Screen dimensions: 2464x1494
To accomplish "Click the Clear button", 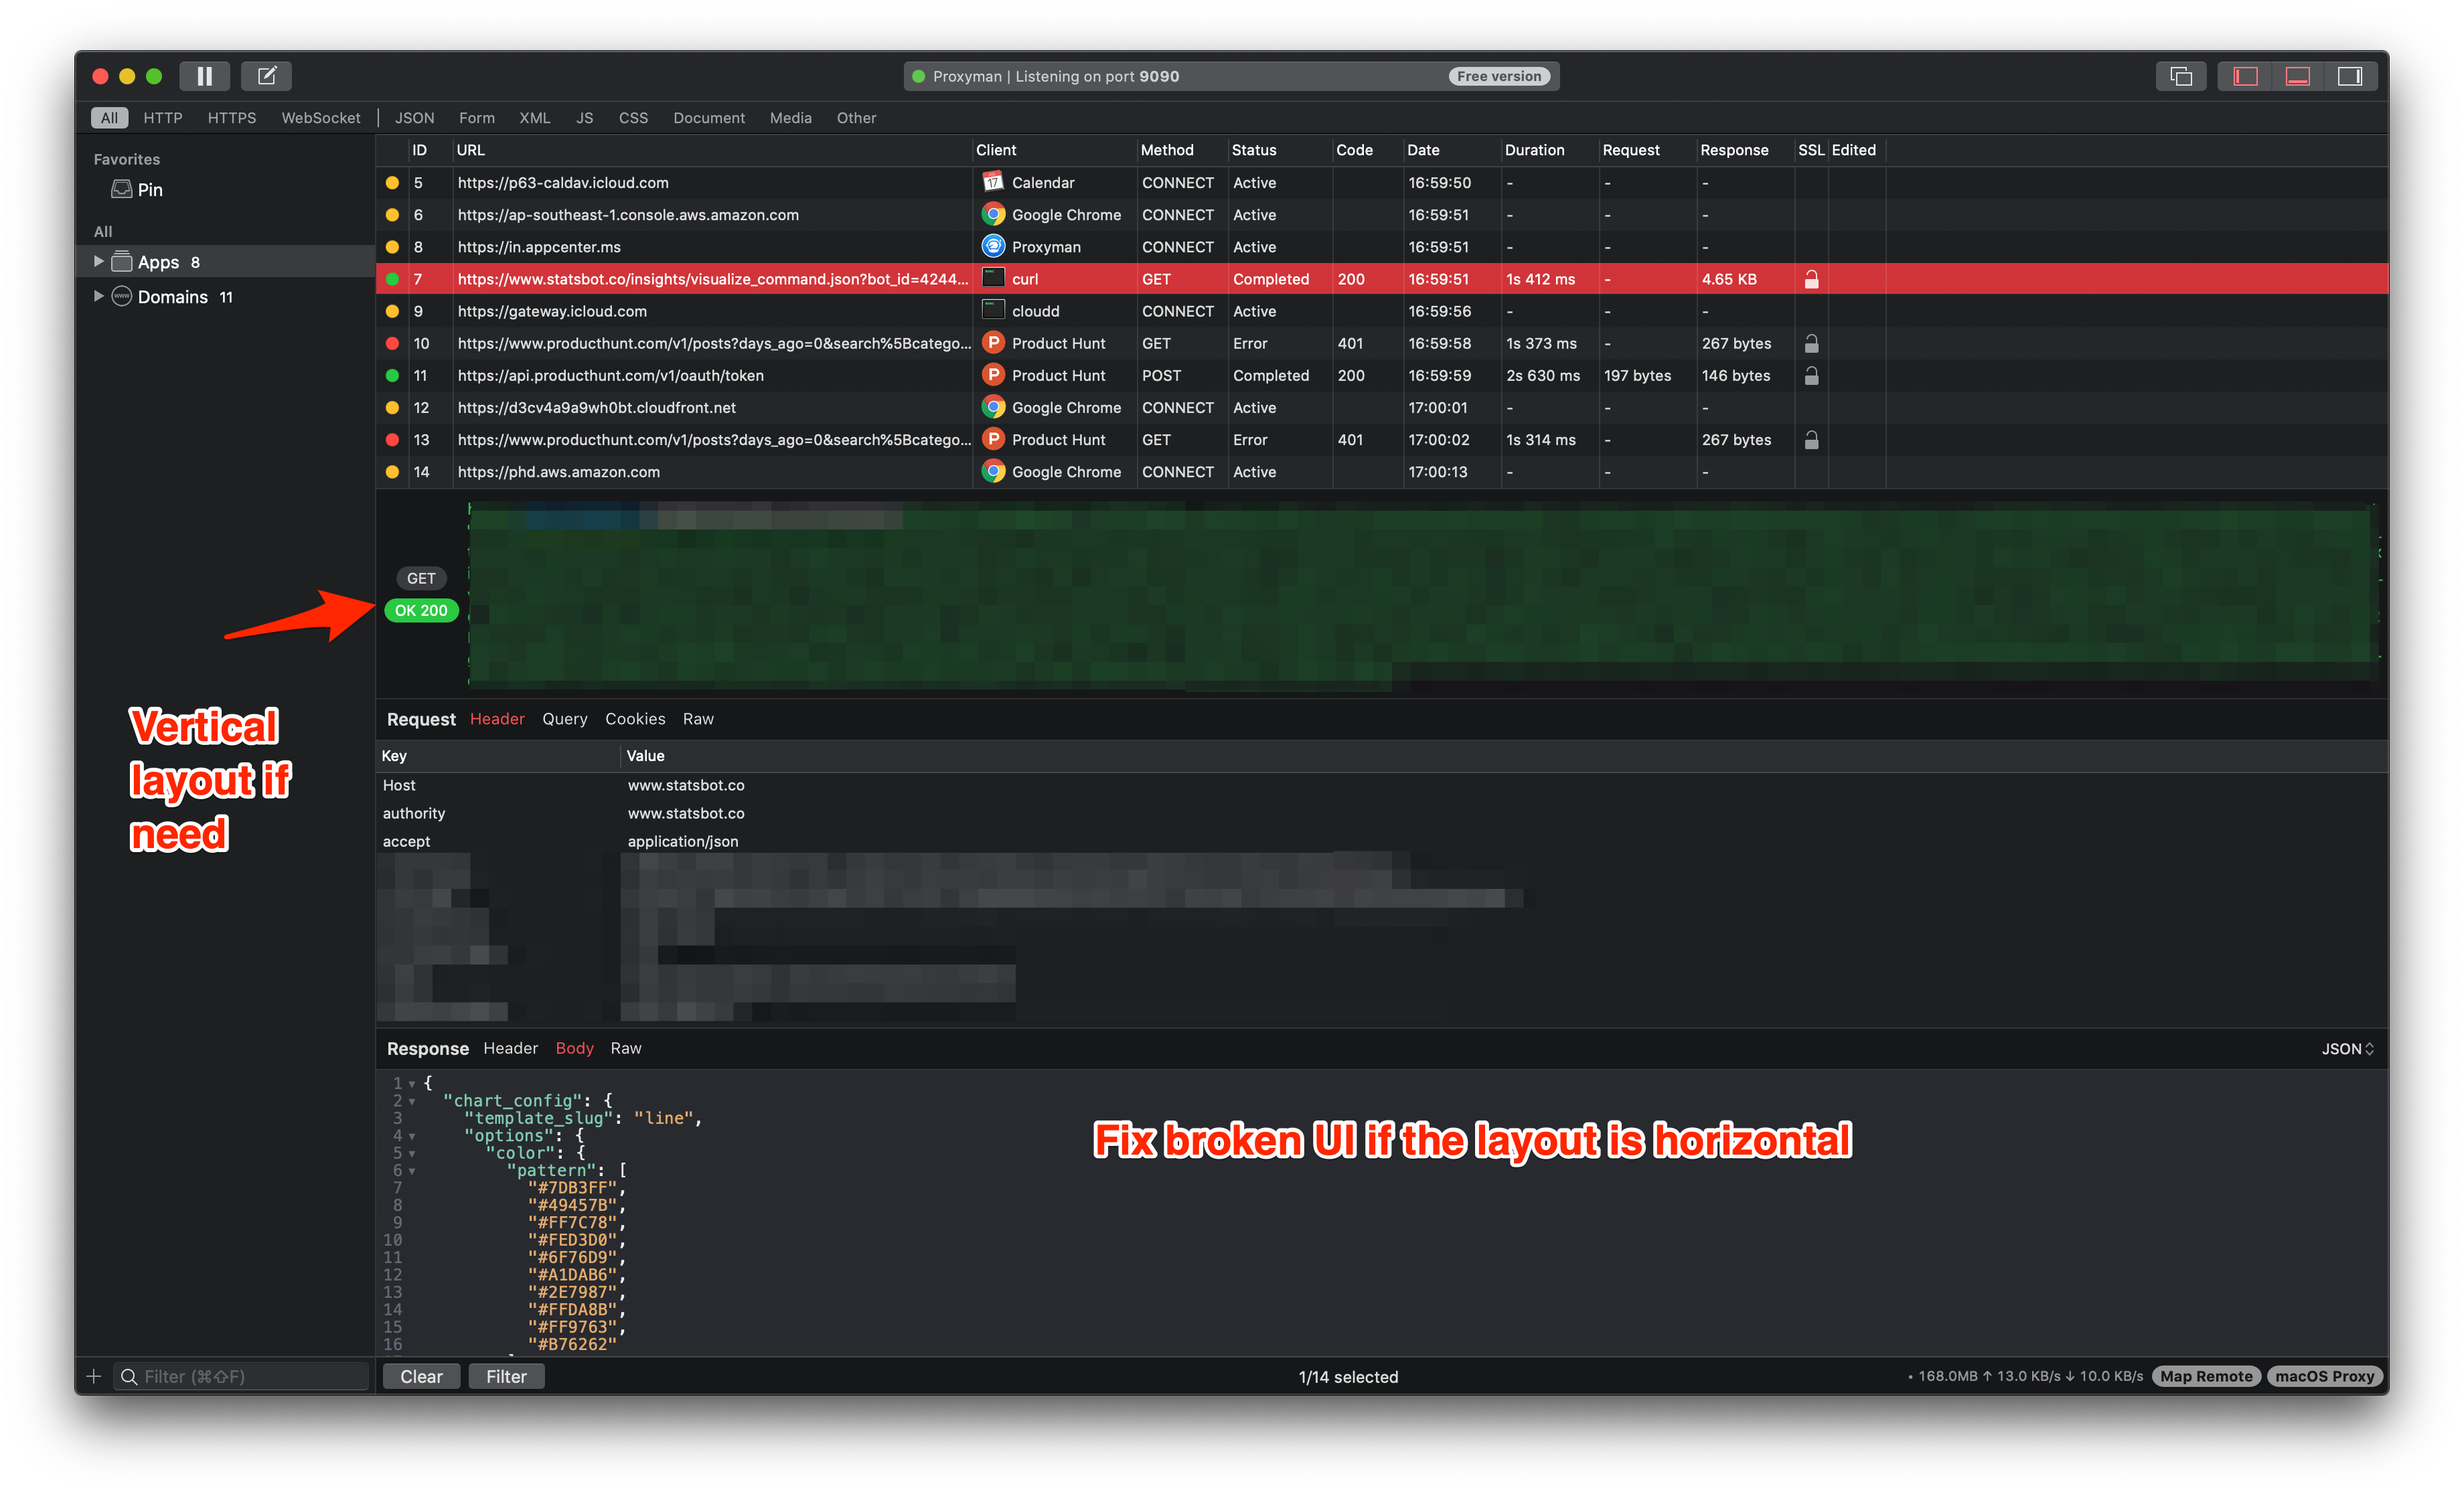I will (x=421, y=1376).
